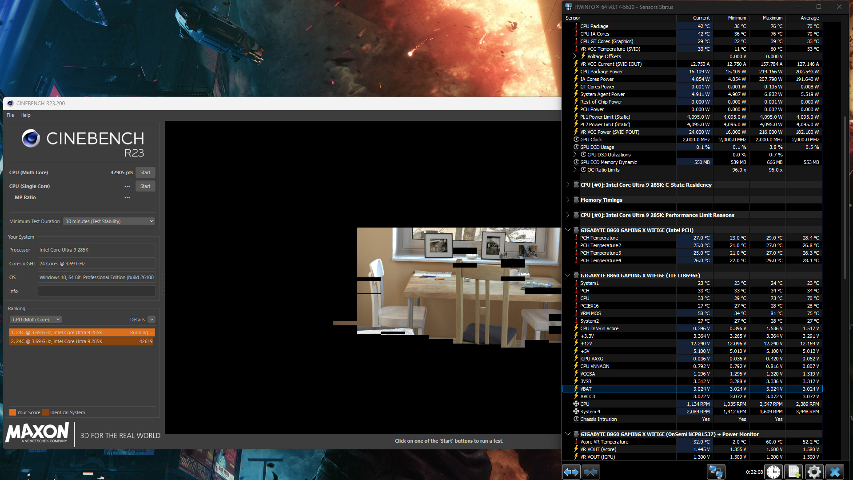
Task: Start the CPU (Multi Core) test
Action: pyautogui.click(x=145, y=172)
